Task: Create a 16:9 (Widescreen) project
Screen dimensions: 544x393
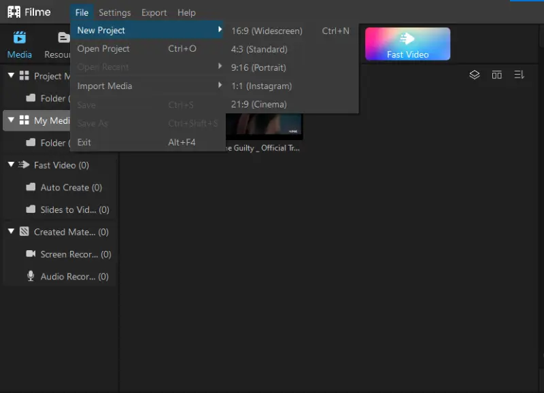Action: click(x=292, y=31)
